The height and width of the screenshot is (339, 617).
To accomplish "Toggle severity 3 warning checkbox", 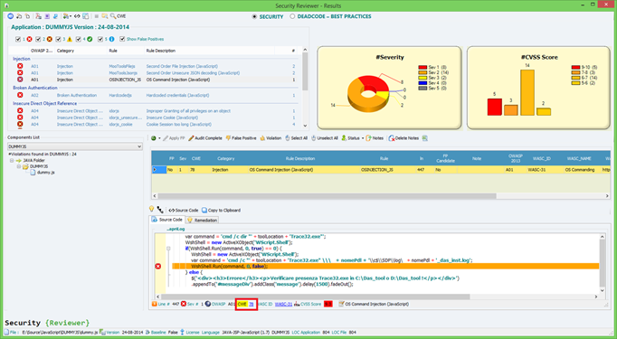I will click(x=58, y=39).
